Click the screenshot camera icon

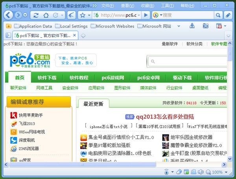tap(206, 26)
